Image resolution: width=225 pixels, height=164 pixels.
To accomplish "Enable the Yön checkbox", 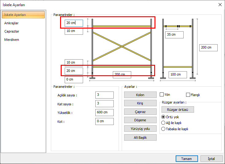I will pos(162,95).
